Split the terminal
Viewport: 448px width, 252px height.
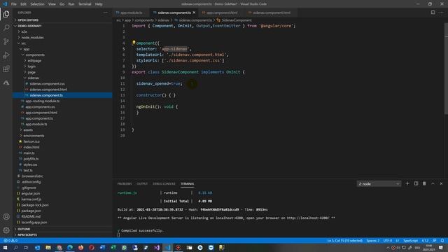point(416,183)
